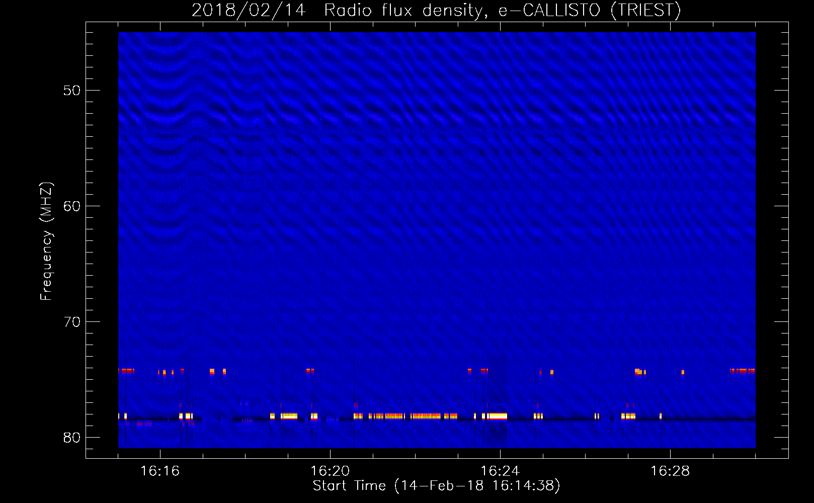814x503 pixels.
Task: Click the 80 frequency tick label
Action: [72, 438]
